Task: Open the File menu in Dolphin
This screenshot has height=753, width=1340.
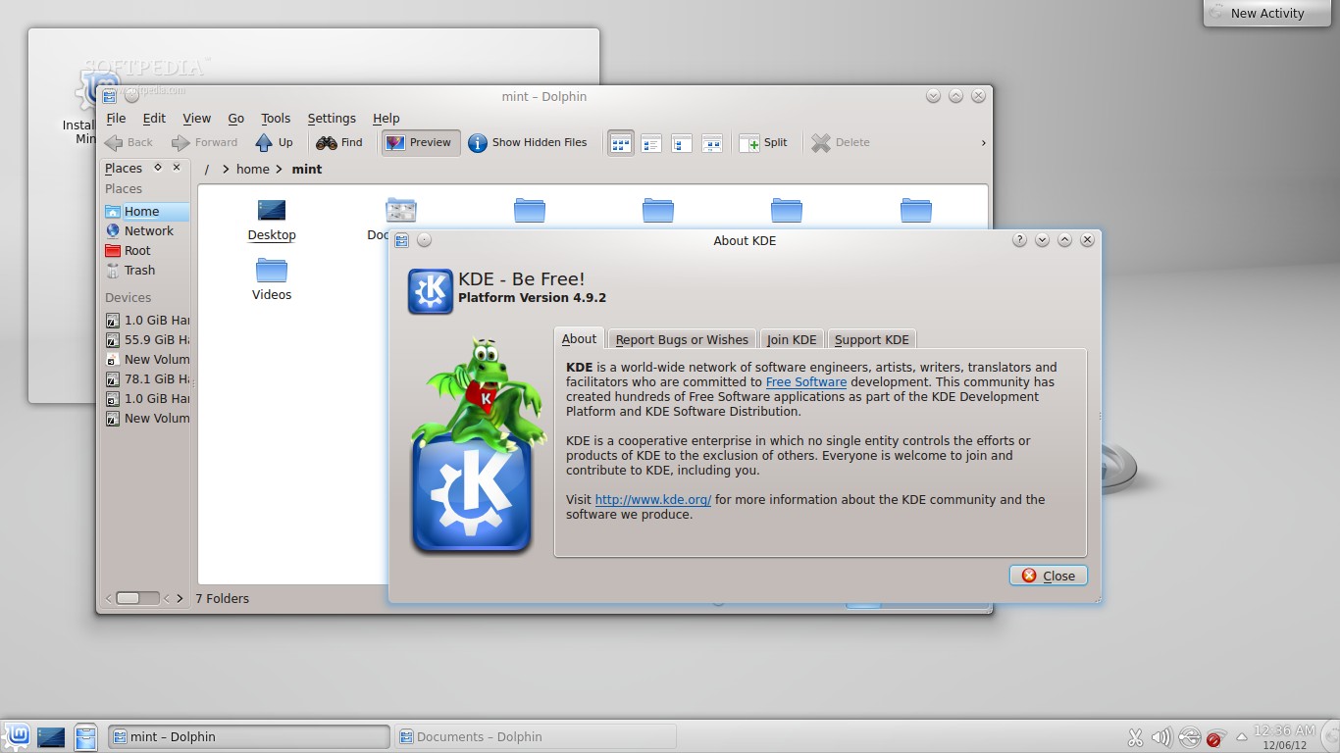Action: coord(116,118)
